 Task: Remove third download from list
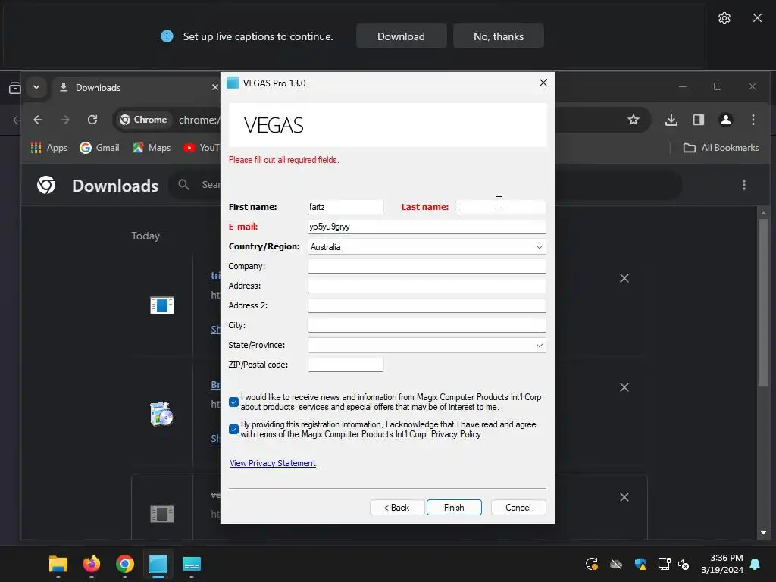[x=624, y=497]
